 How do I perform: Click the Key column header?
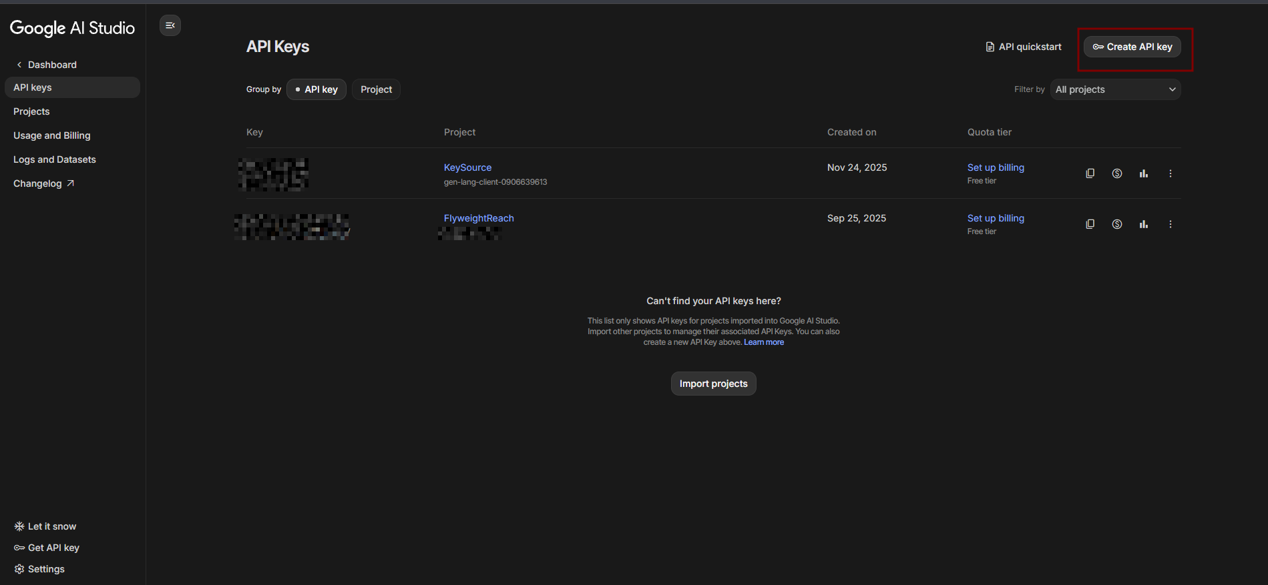pos(254,132)
